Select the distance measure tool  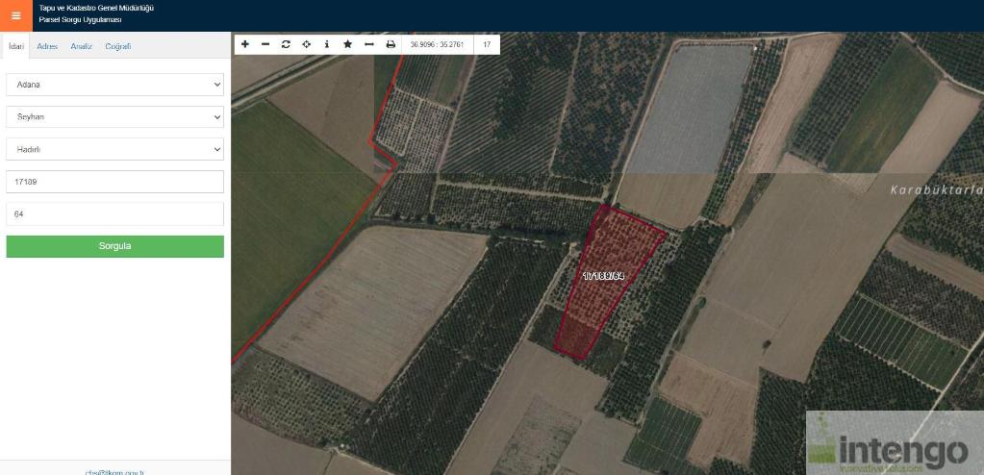(368, 44)
